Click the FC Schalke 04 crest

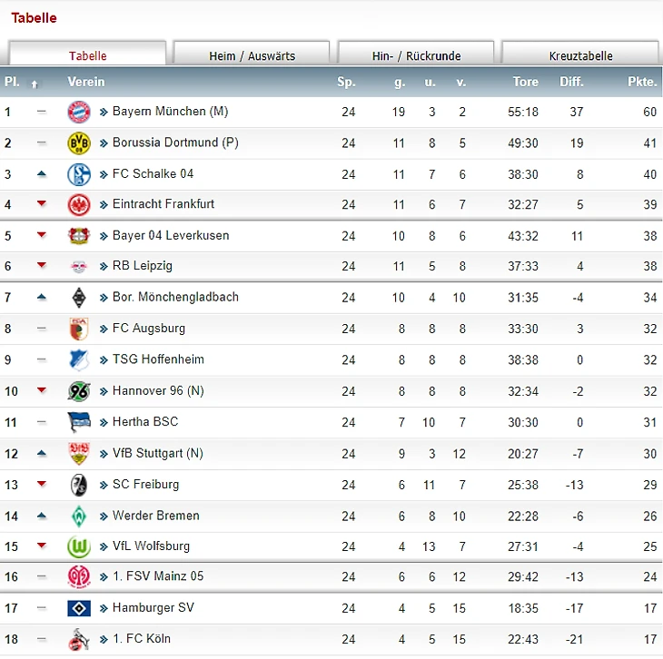(79, 174)
